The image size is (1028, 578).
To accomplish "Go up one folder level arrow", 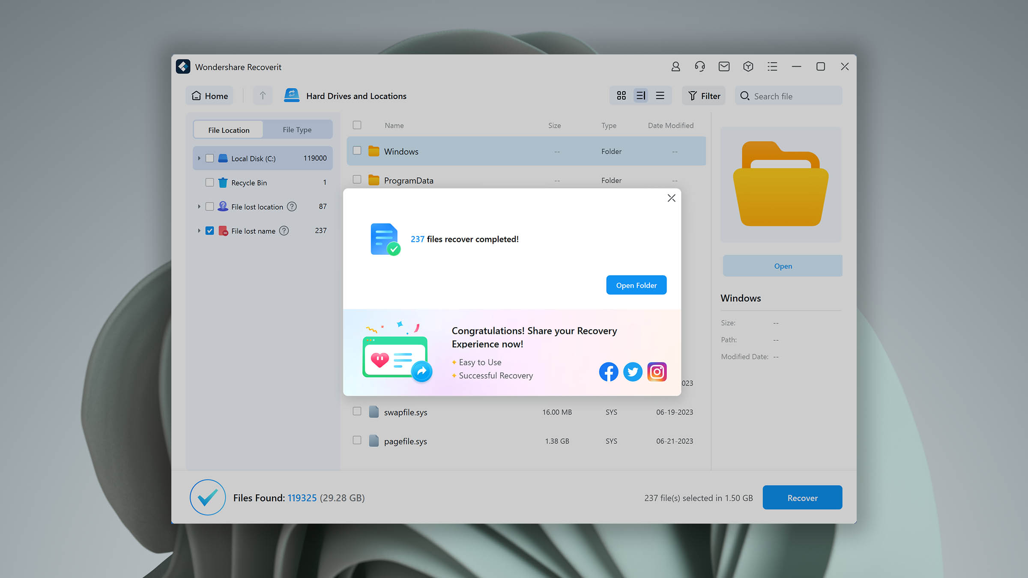I will (x=263, y=95).
